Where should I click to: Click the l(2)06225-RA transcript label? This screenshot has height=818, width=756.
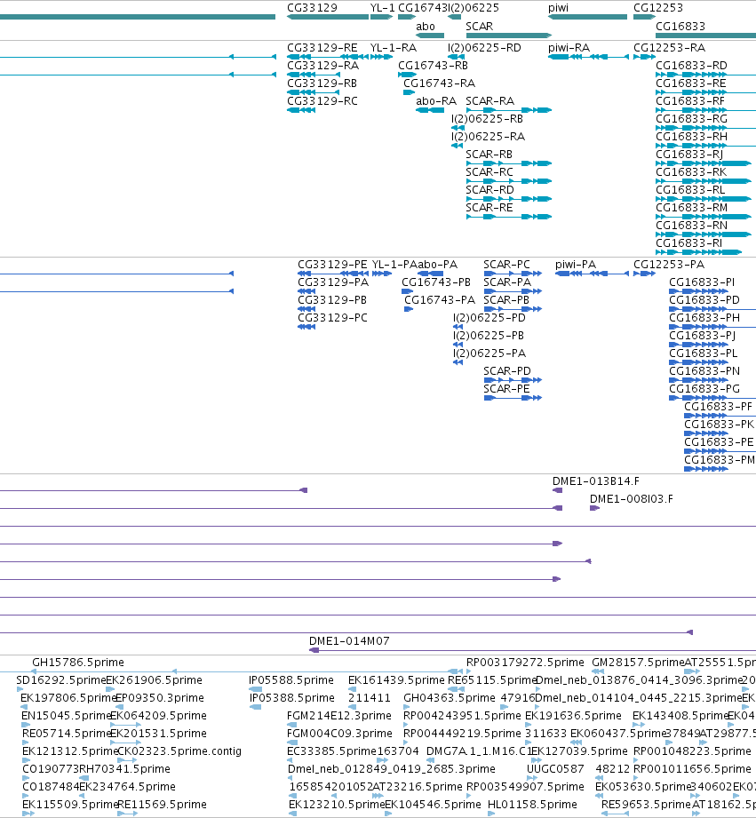click(488, 136)
